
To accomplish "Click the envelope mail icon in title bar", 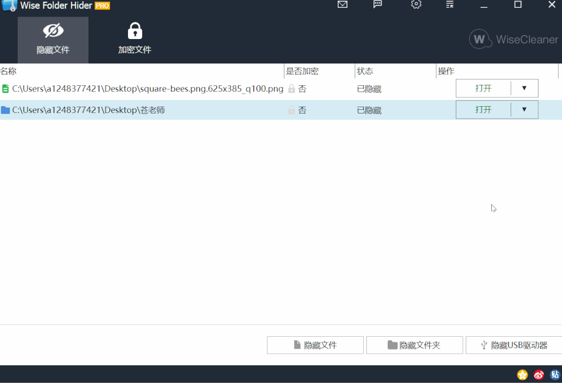I will coord(342,5).
